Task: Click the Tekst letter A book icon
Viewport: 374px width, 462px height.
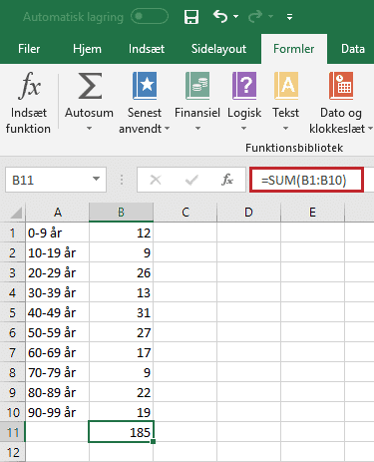Action: (x=286, y=86)
